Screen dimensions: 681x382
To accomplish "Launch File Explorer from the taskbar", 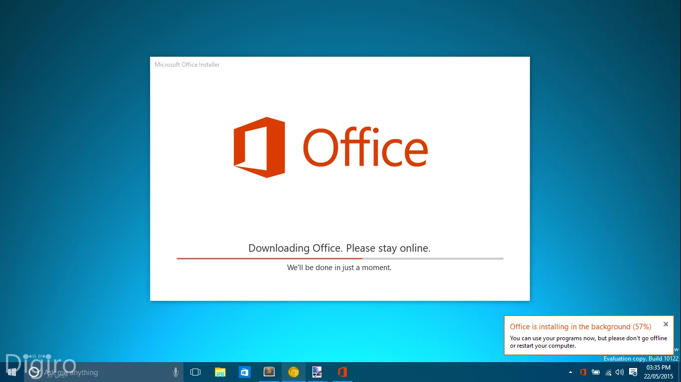I will 220,372.
